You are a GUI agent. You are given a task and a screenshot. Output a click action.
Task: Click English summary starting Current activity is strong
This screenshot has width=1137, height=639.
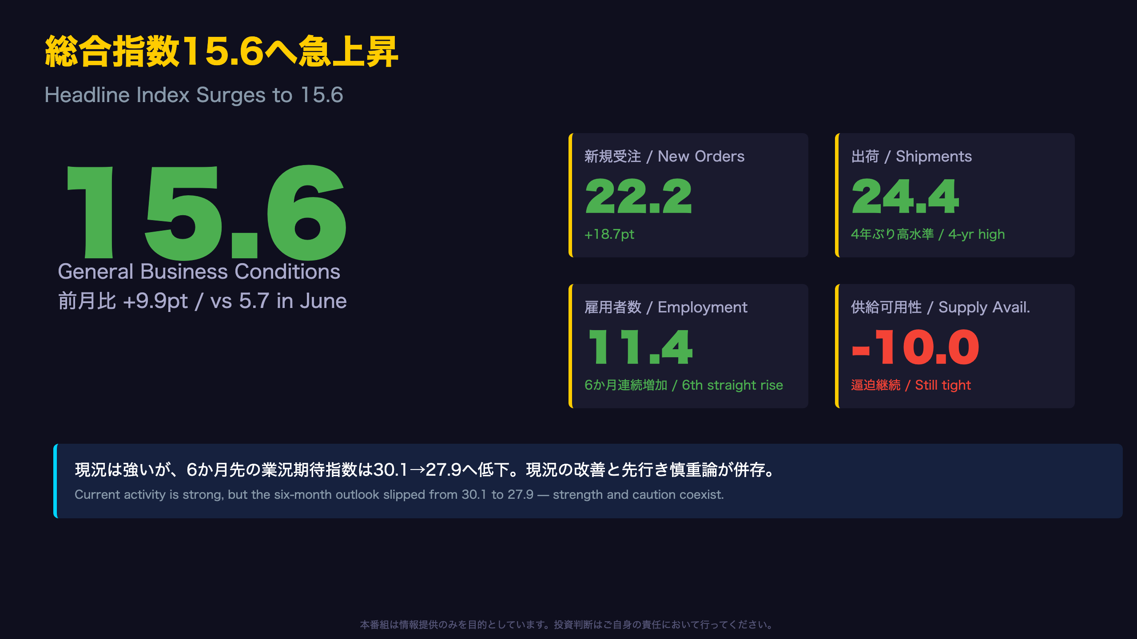(399, 494)
